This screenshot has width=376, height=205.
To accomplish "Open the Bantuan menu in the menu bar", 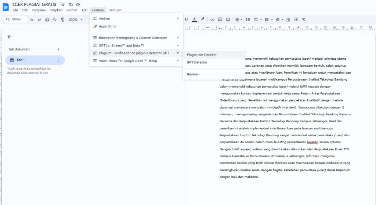I will pos(115,10).
